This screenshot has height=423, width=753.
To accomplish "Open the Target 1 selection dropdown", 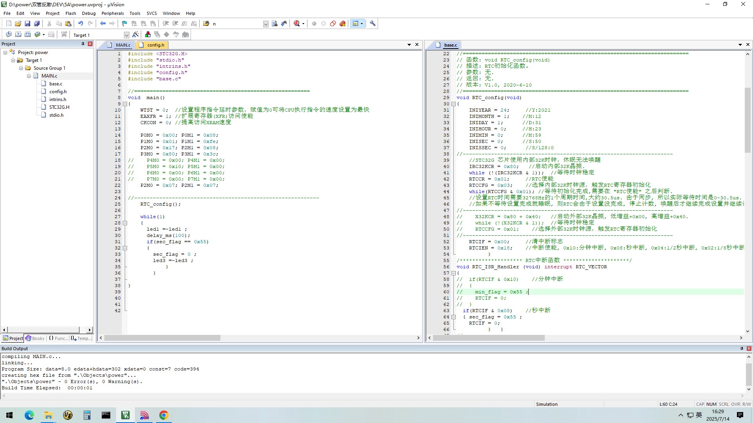I will tap(126, 35).
